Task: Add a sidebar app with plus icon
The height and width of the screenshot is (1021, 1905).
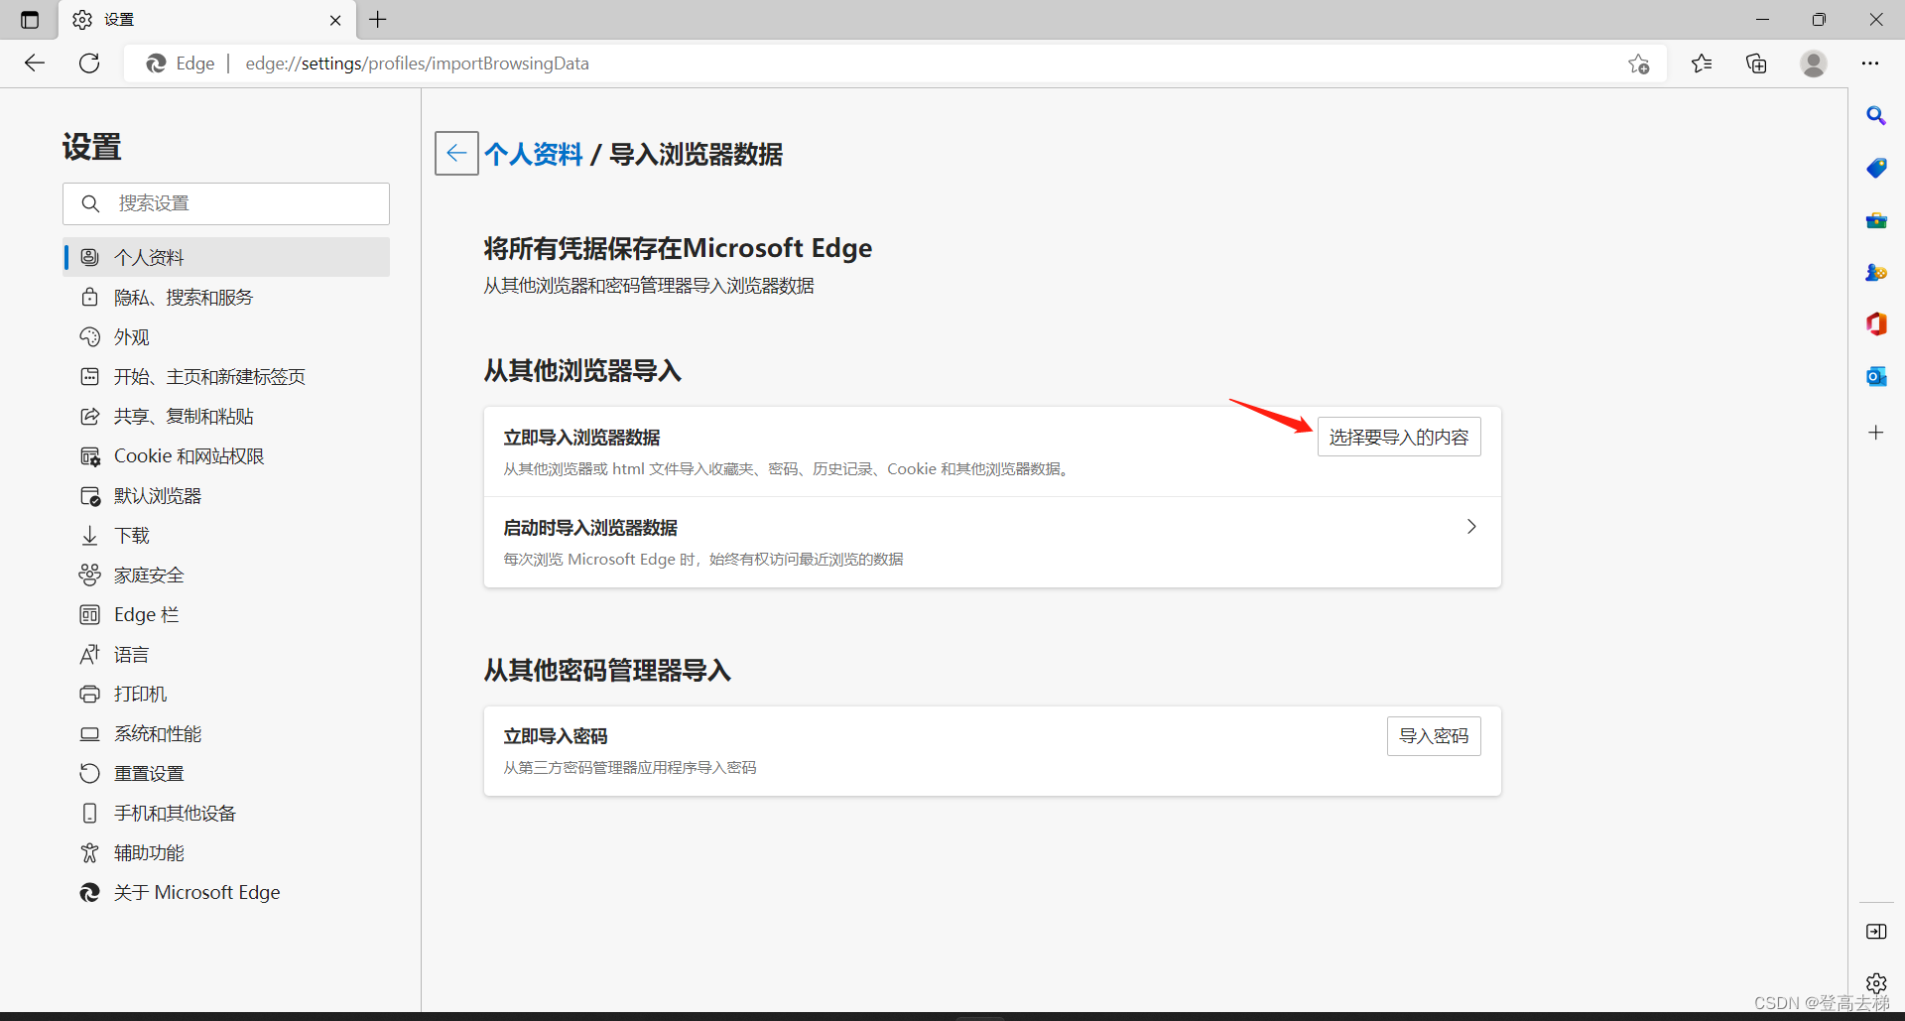Action: (1876, 433)
